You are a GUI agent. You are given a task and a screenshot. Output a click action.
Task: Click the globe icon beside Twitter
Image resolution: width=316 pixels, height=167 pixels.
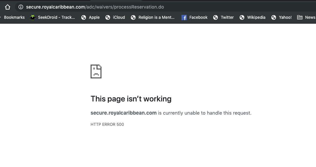tap(216, 17)
